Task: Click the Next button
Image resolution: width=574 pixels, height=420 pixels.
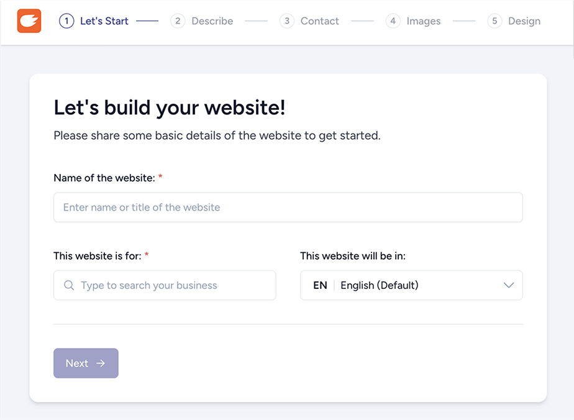Action: click(86, 363)
